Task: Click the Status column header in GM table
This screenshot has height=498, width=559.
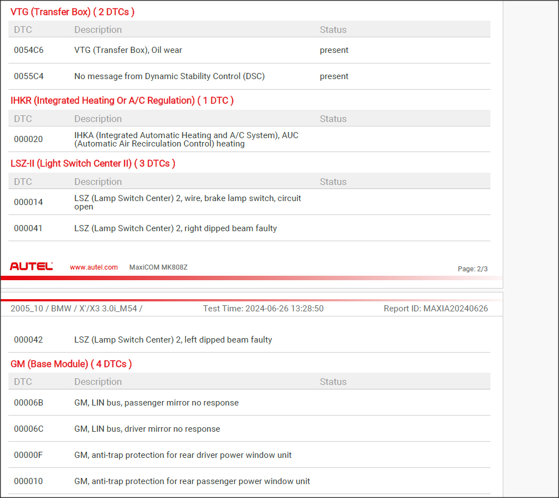Action: (333, 382)
